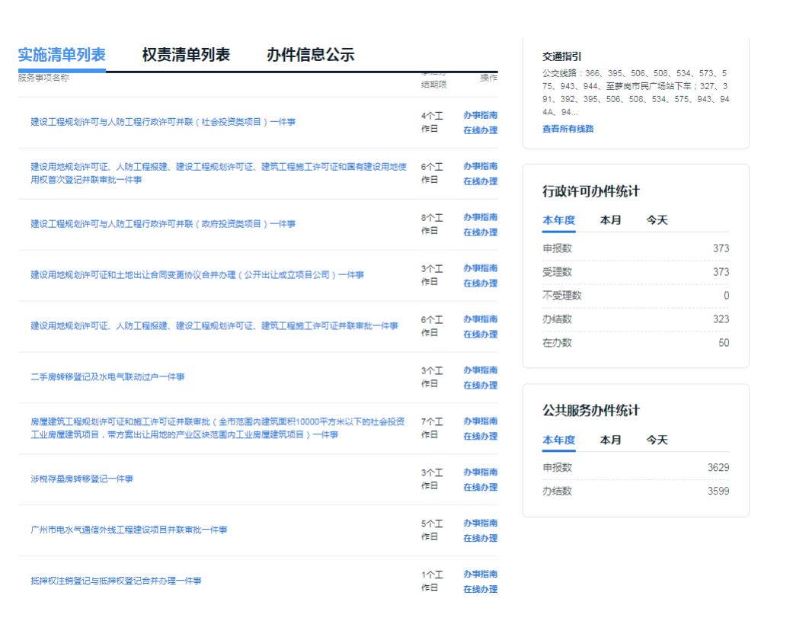Click 在线办理 for 广州市电水气通信外线工程 row
The image size is (793, 634).
coord(480,539)
